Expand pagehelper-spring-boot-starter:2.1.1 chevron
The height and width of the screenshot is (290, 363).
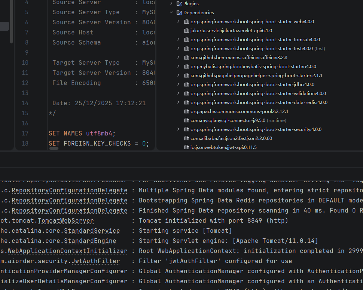point(178,76)
